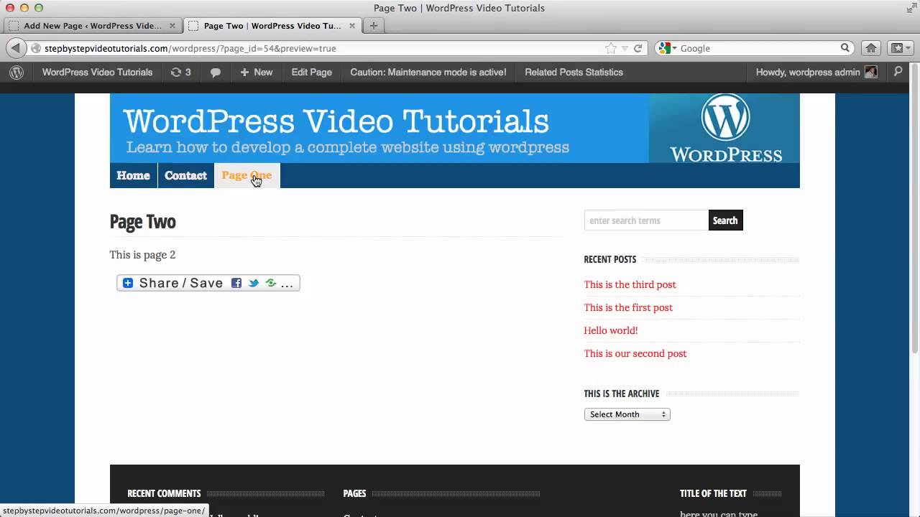Open the bookmarks toolbar button

tap(901, 48)
